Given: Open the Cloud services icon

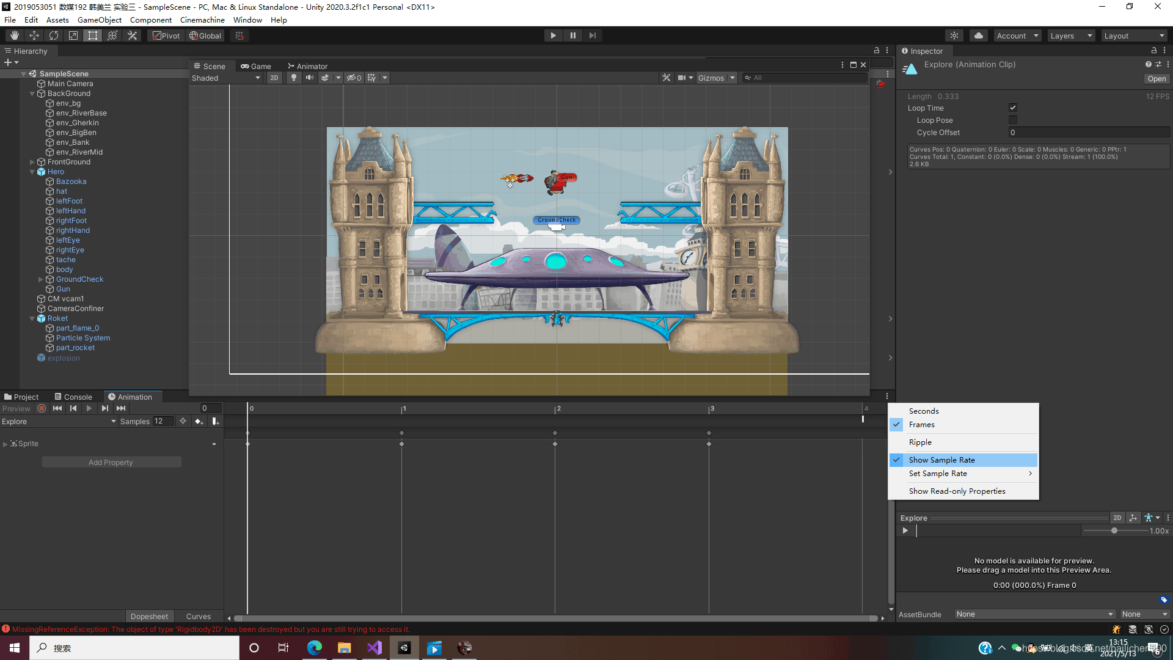Looking at the screenshot, I should [x=979, y=35].
